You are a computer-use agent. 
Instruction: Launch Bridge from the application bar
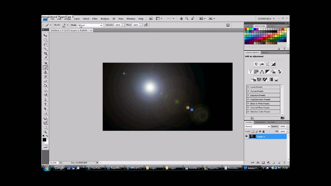point(151,19)
